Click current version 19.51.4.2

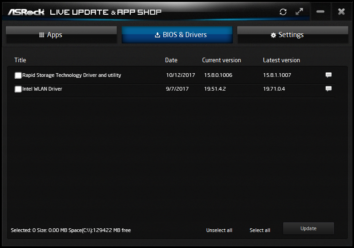pyautogui.click(x=215, y=89)
